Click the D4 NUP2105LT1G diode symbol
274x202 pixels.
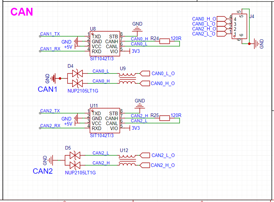point(77,78)
